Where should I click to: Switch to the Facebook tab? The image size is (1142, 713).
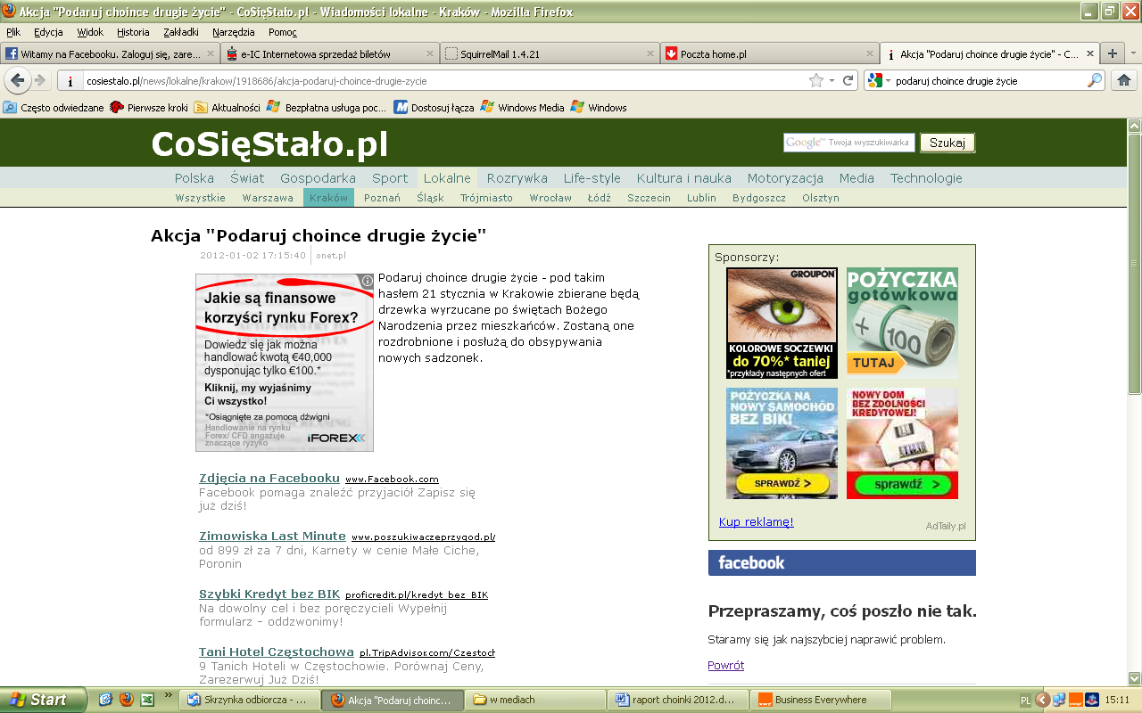tap(110, 53)
